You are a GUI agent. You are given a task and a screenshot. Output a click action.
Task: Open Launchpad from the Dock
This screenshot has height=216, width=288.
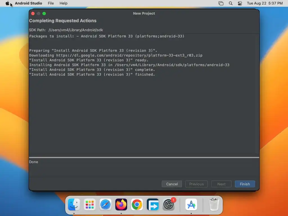pyautogui.click(x=90, y=204)
